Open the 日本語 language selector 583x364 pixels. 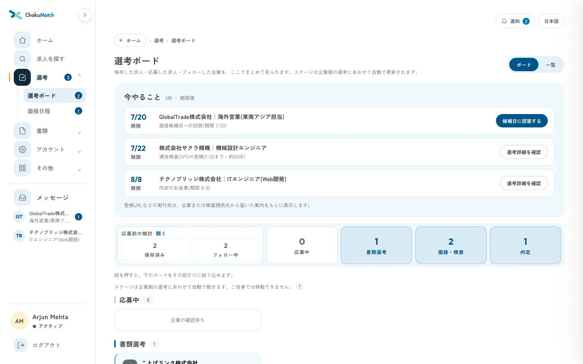tap(551, 21)
